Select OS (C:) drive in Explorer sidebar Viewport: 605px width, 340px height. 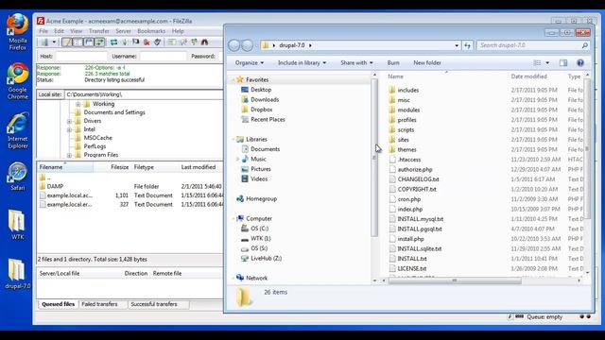click(254, 229)
